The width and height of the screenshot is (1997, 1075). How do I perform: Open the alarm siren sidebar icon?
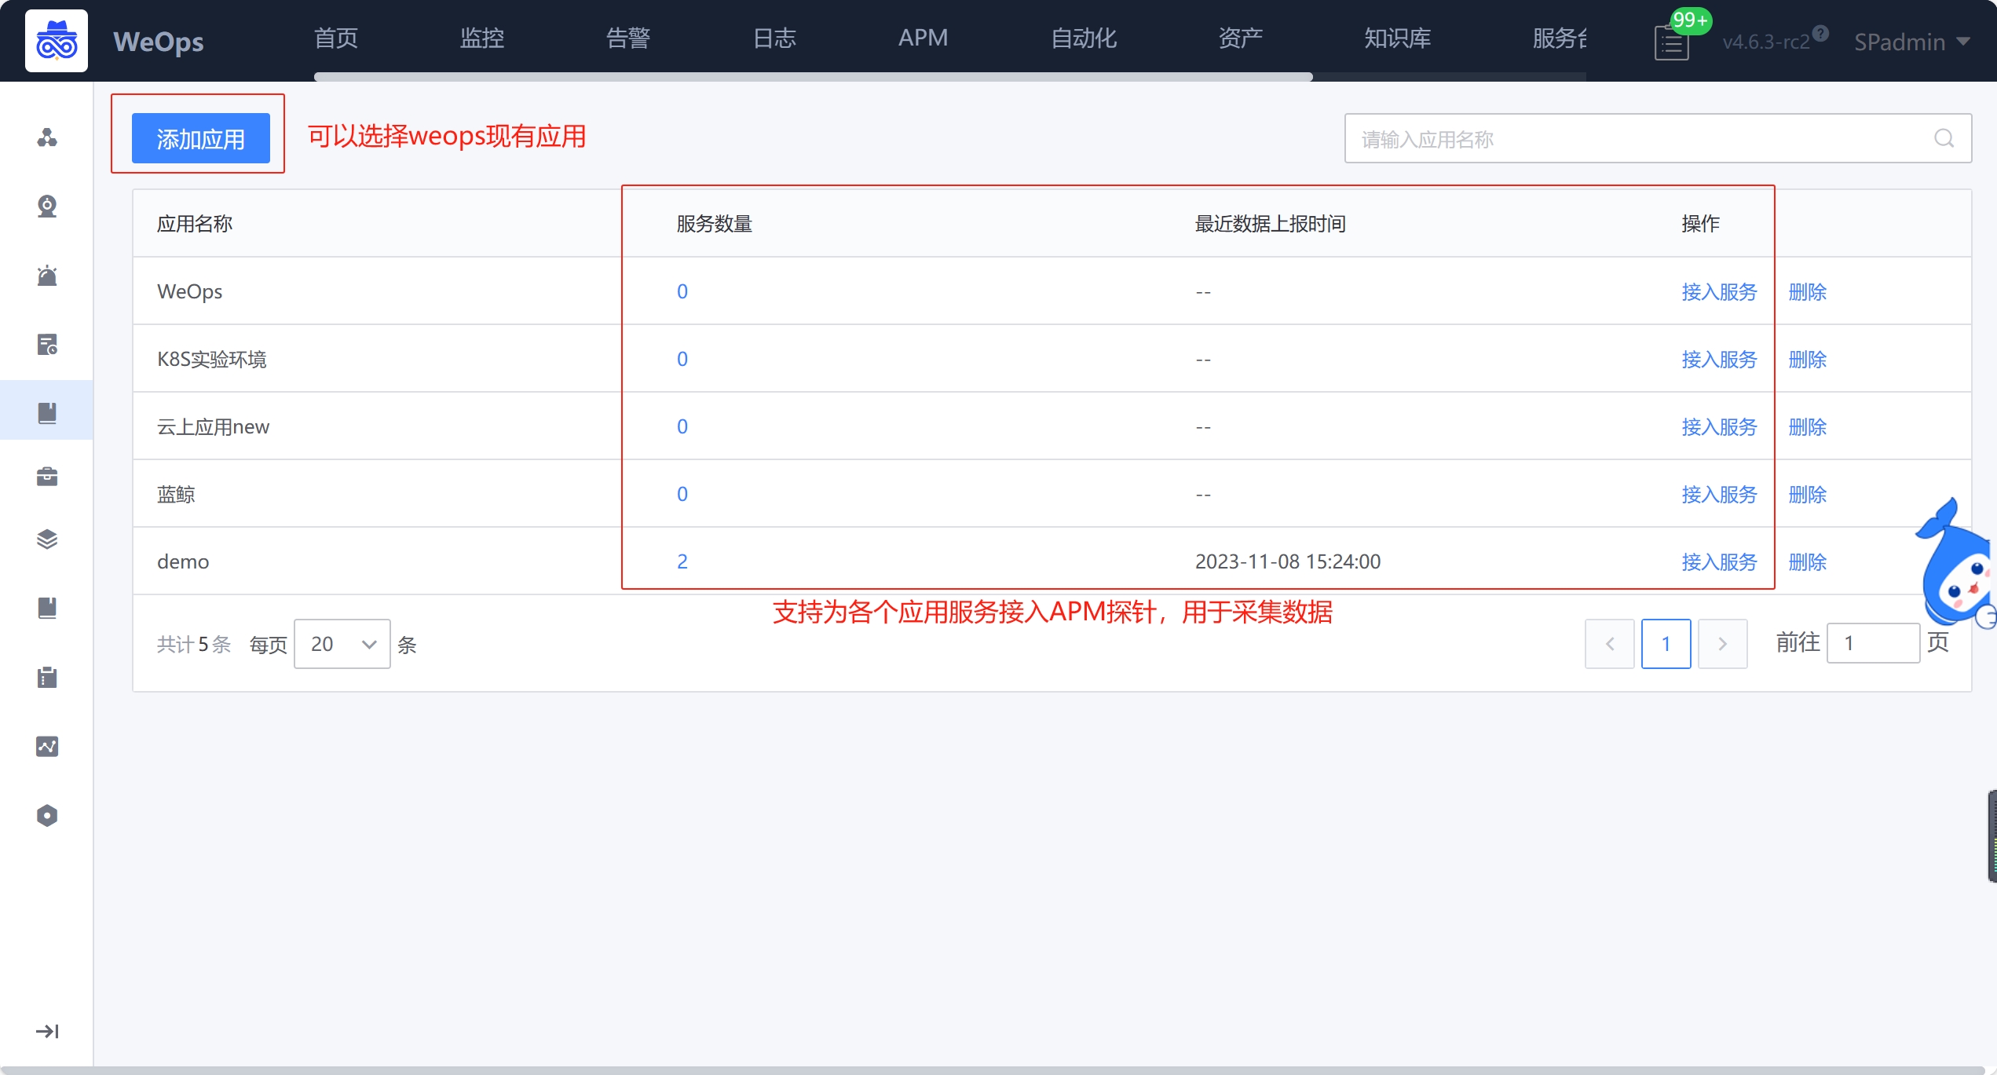pos(47,275)
